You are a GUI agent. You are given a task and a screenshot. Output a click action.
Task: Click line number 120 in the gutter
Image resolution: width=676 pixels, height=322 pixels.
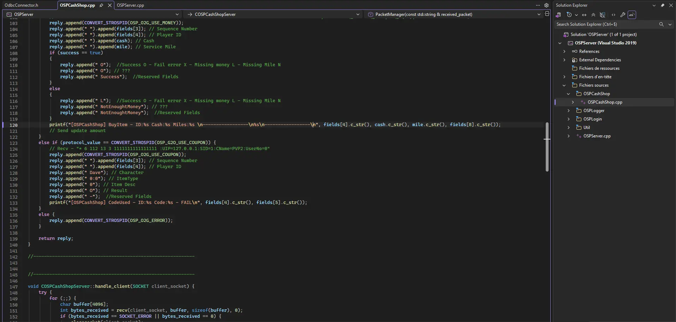click(x=13, y=125)
